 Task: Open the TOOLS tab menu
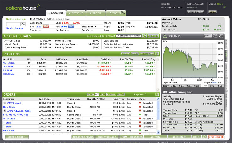point(116,13)
